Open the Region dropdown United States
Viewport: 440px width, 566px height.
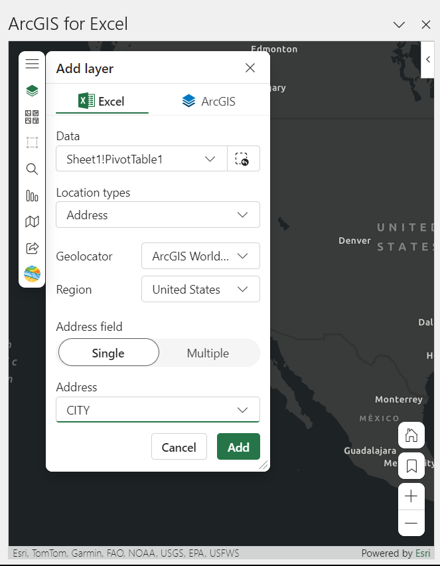(x=200, y=289)
